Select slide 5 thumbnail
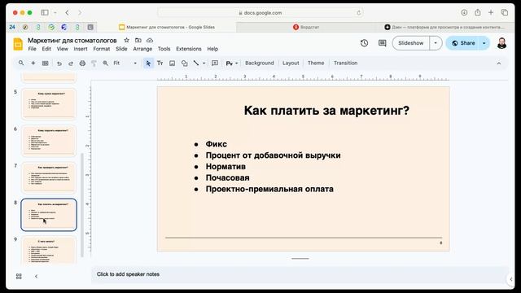 pos(49,103)
